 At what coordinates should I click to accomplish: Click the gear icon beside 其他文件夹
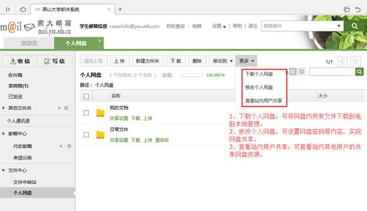pos(66,108)
